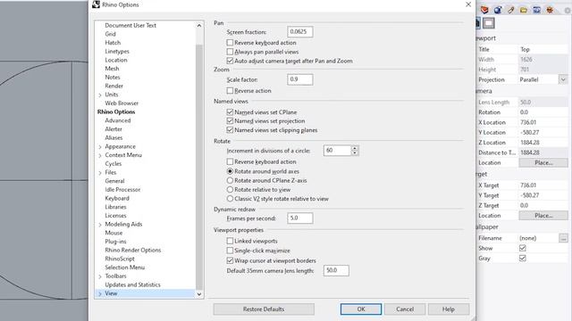Click the viewport Title field value Top
The width and height of the screenshot is (572, 321).
pyautogui.click(x=543, y=50)
